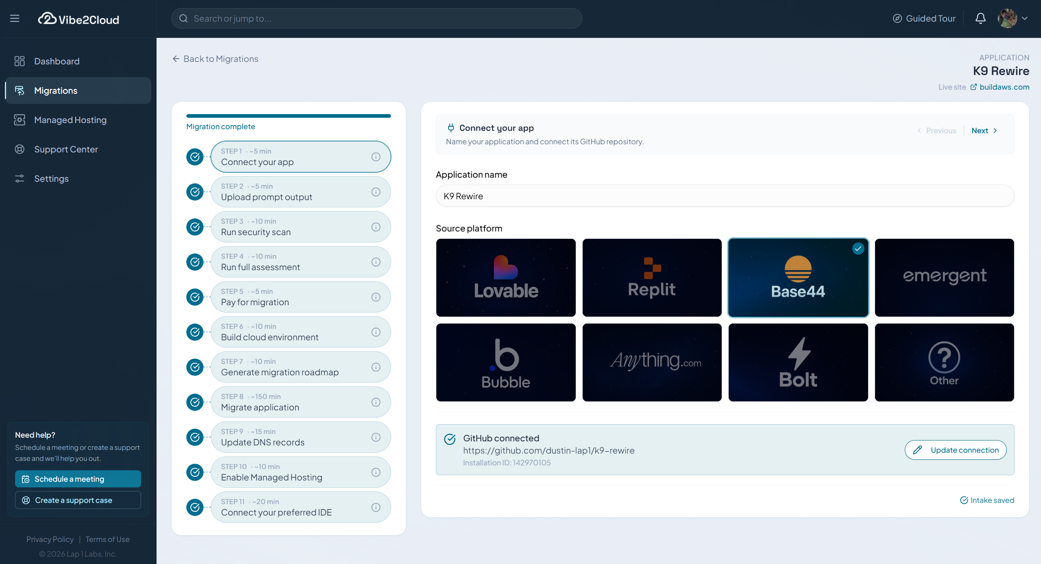The width and height of the screenshot is (1041, 564).
Task: Click the GitHub repository URL text
Action: [x=548, y=450]
